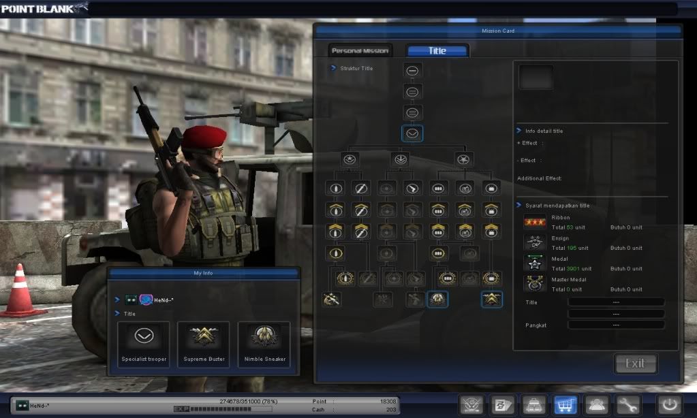Select the plain pistol title icon

[x=412, y=189]
